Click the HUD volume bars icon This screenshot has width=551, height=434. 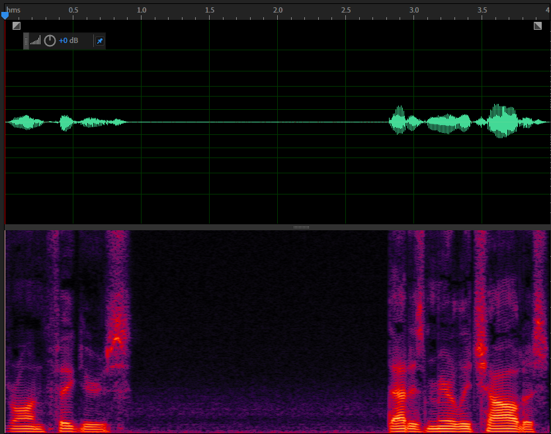[35, 41]
